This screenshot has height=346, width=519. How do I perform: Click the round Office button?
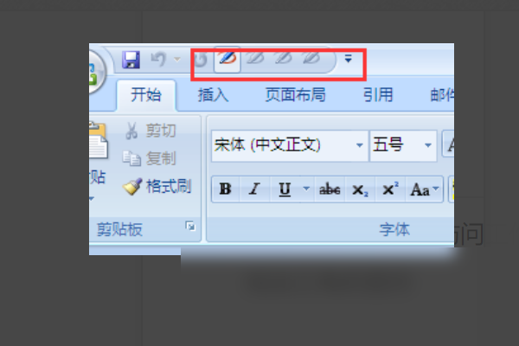click(97, 71)
